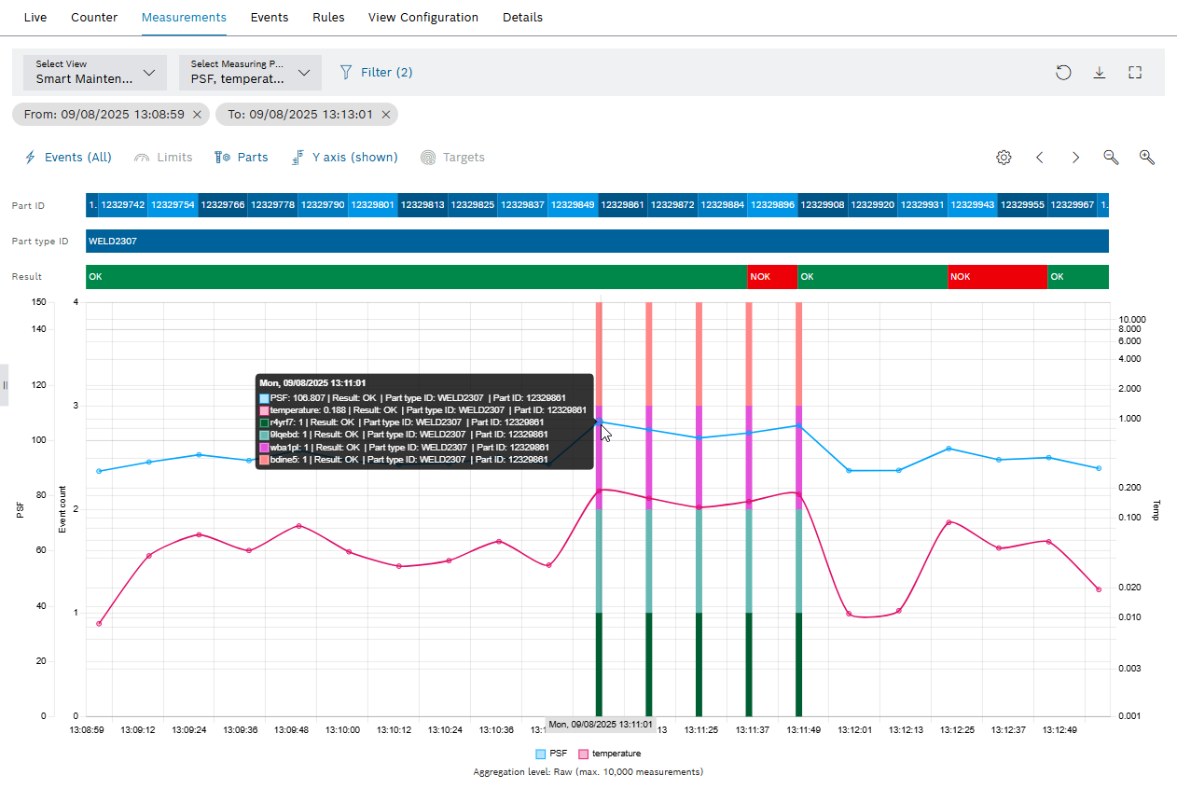
Task: Navigate to the next time range
Action: [x=1075, y=158]
